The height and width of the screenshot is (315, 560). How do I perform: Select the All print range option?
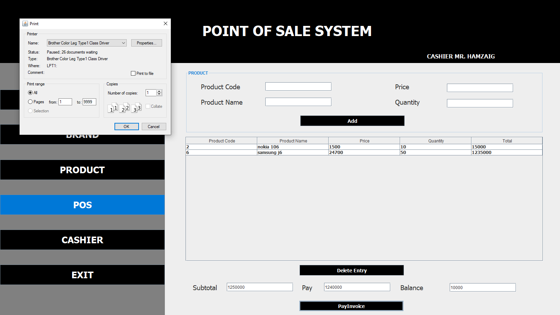point(30,93)
